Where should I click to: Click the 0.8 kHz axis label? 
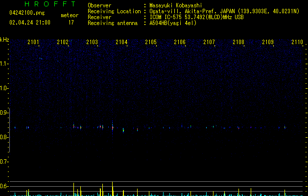4,137
